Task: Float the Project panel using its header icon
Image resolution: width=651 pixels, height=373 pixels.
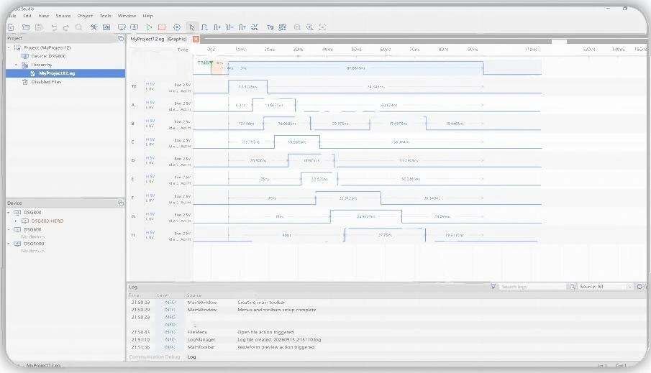Action: (120, 39)
